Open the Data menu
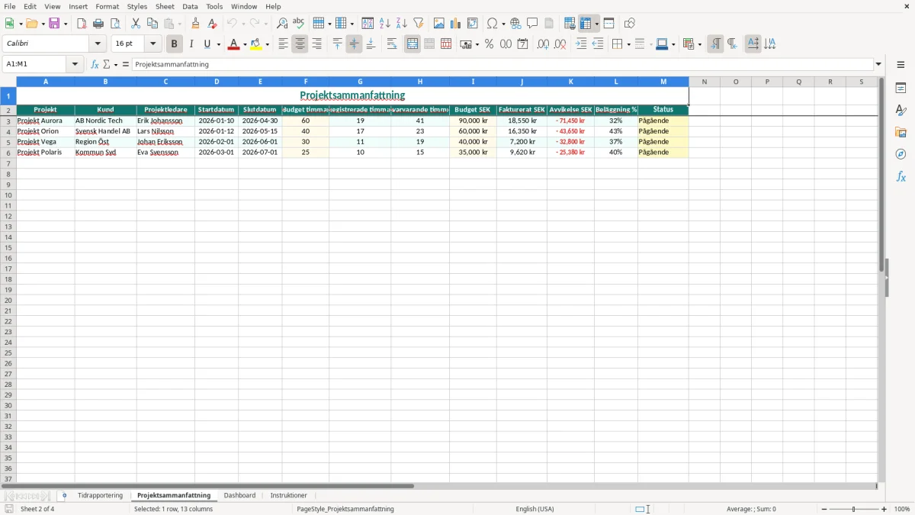Image resolution: width=915 pixels, height=515 pixels. tap(190, 6)
